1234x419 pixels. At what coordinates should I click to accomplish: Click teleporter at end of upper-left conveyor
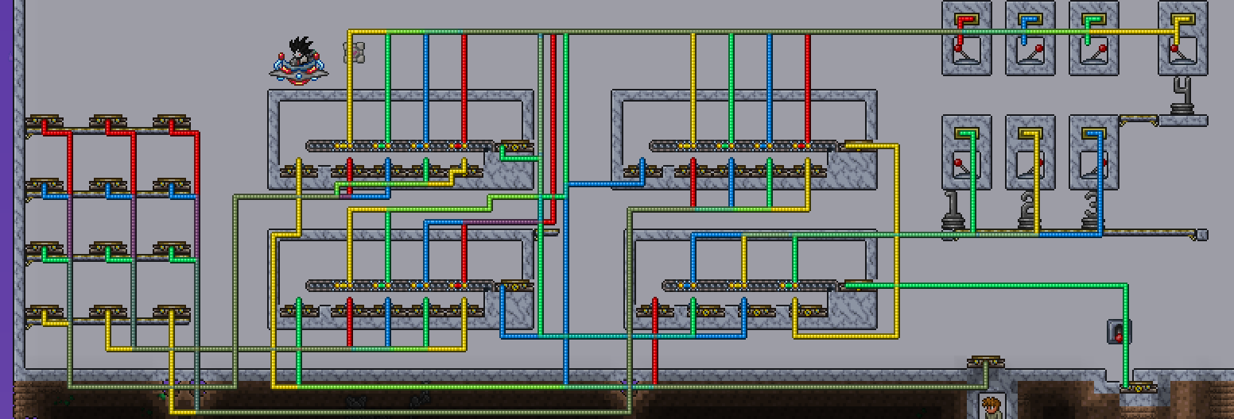[x=515, y=146]
